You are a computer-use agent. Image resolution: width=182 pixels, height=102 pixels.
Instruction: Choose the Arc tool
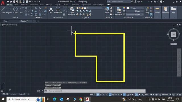pyautogui.click(x=22, y=10)
